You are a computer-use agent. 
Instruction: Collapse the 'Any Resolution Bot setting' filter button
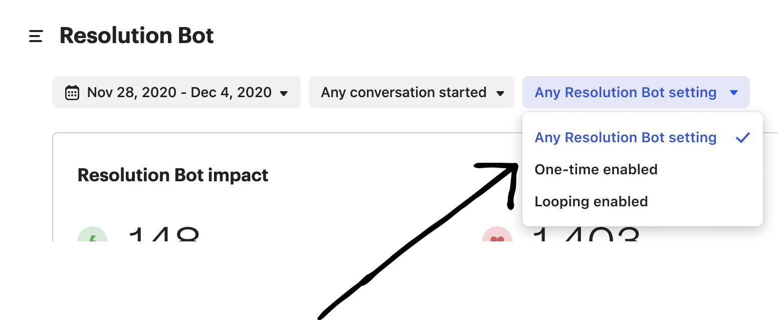(x=625, y=92)
